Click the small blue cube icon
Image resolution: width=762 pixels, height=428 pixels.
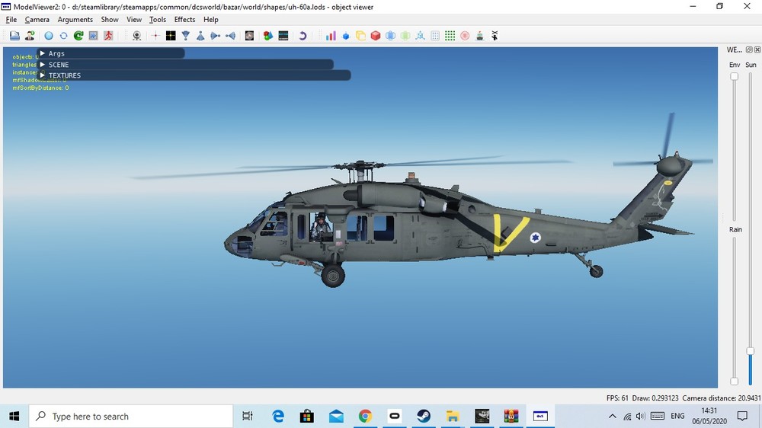pos(346,36)
